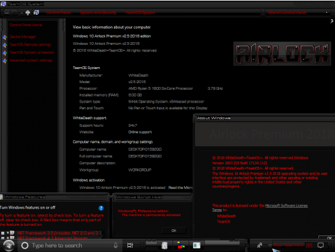Click the Control Panel breadcrumb
Viewport: 335px width, 252px height.
[59, 13]
